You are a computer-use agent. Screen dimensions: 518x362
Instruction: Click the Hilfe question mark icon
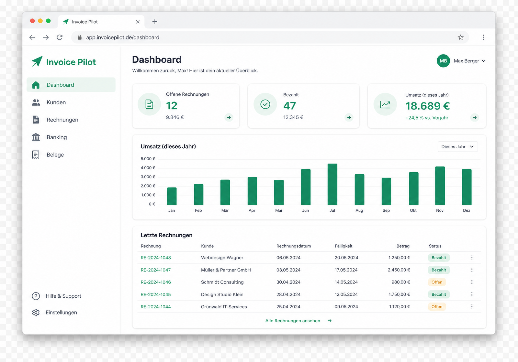[x=36, y=296]
